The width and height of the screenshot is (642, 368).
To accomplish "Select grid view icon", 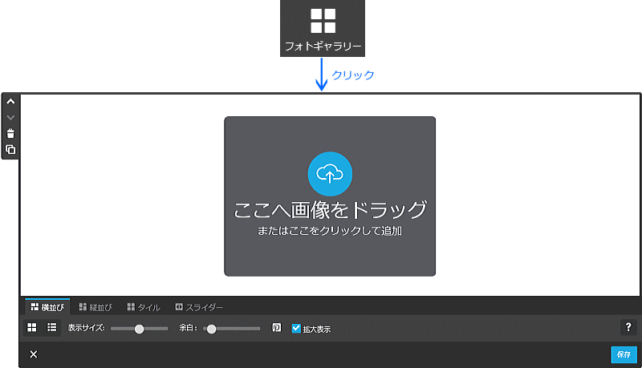I will tap(32, 327).
